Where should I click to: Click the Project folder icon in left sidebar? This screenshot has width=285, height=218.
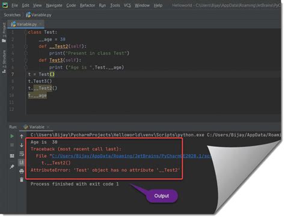coord(4,41)
